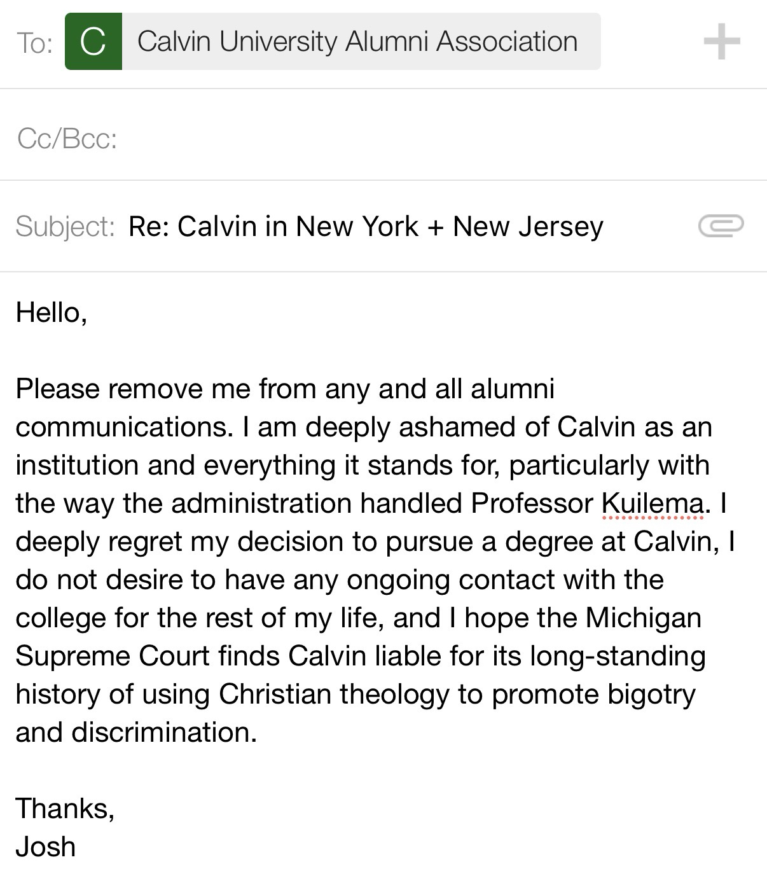Screen dimensions: 767x883
Task: Click the word "Professor" in the email body
Action: (532, 504)
